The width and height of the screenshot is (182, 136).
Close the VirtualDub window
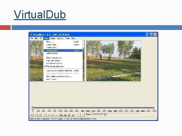coord(155,35)
